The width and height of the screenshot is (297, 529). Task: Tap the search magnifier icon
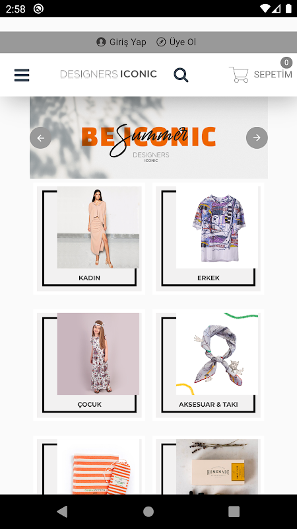181,75
